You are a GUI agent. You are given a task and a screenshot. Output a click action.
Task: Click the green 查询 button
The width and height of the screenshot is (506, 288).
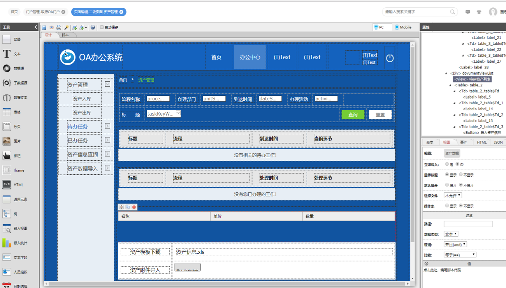coord(353,115)
